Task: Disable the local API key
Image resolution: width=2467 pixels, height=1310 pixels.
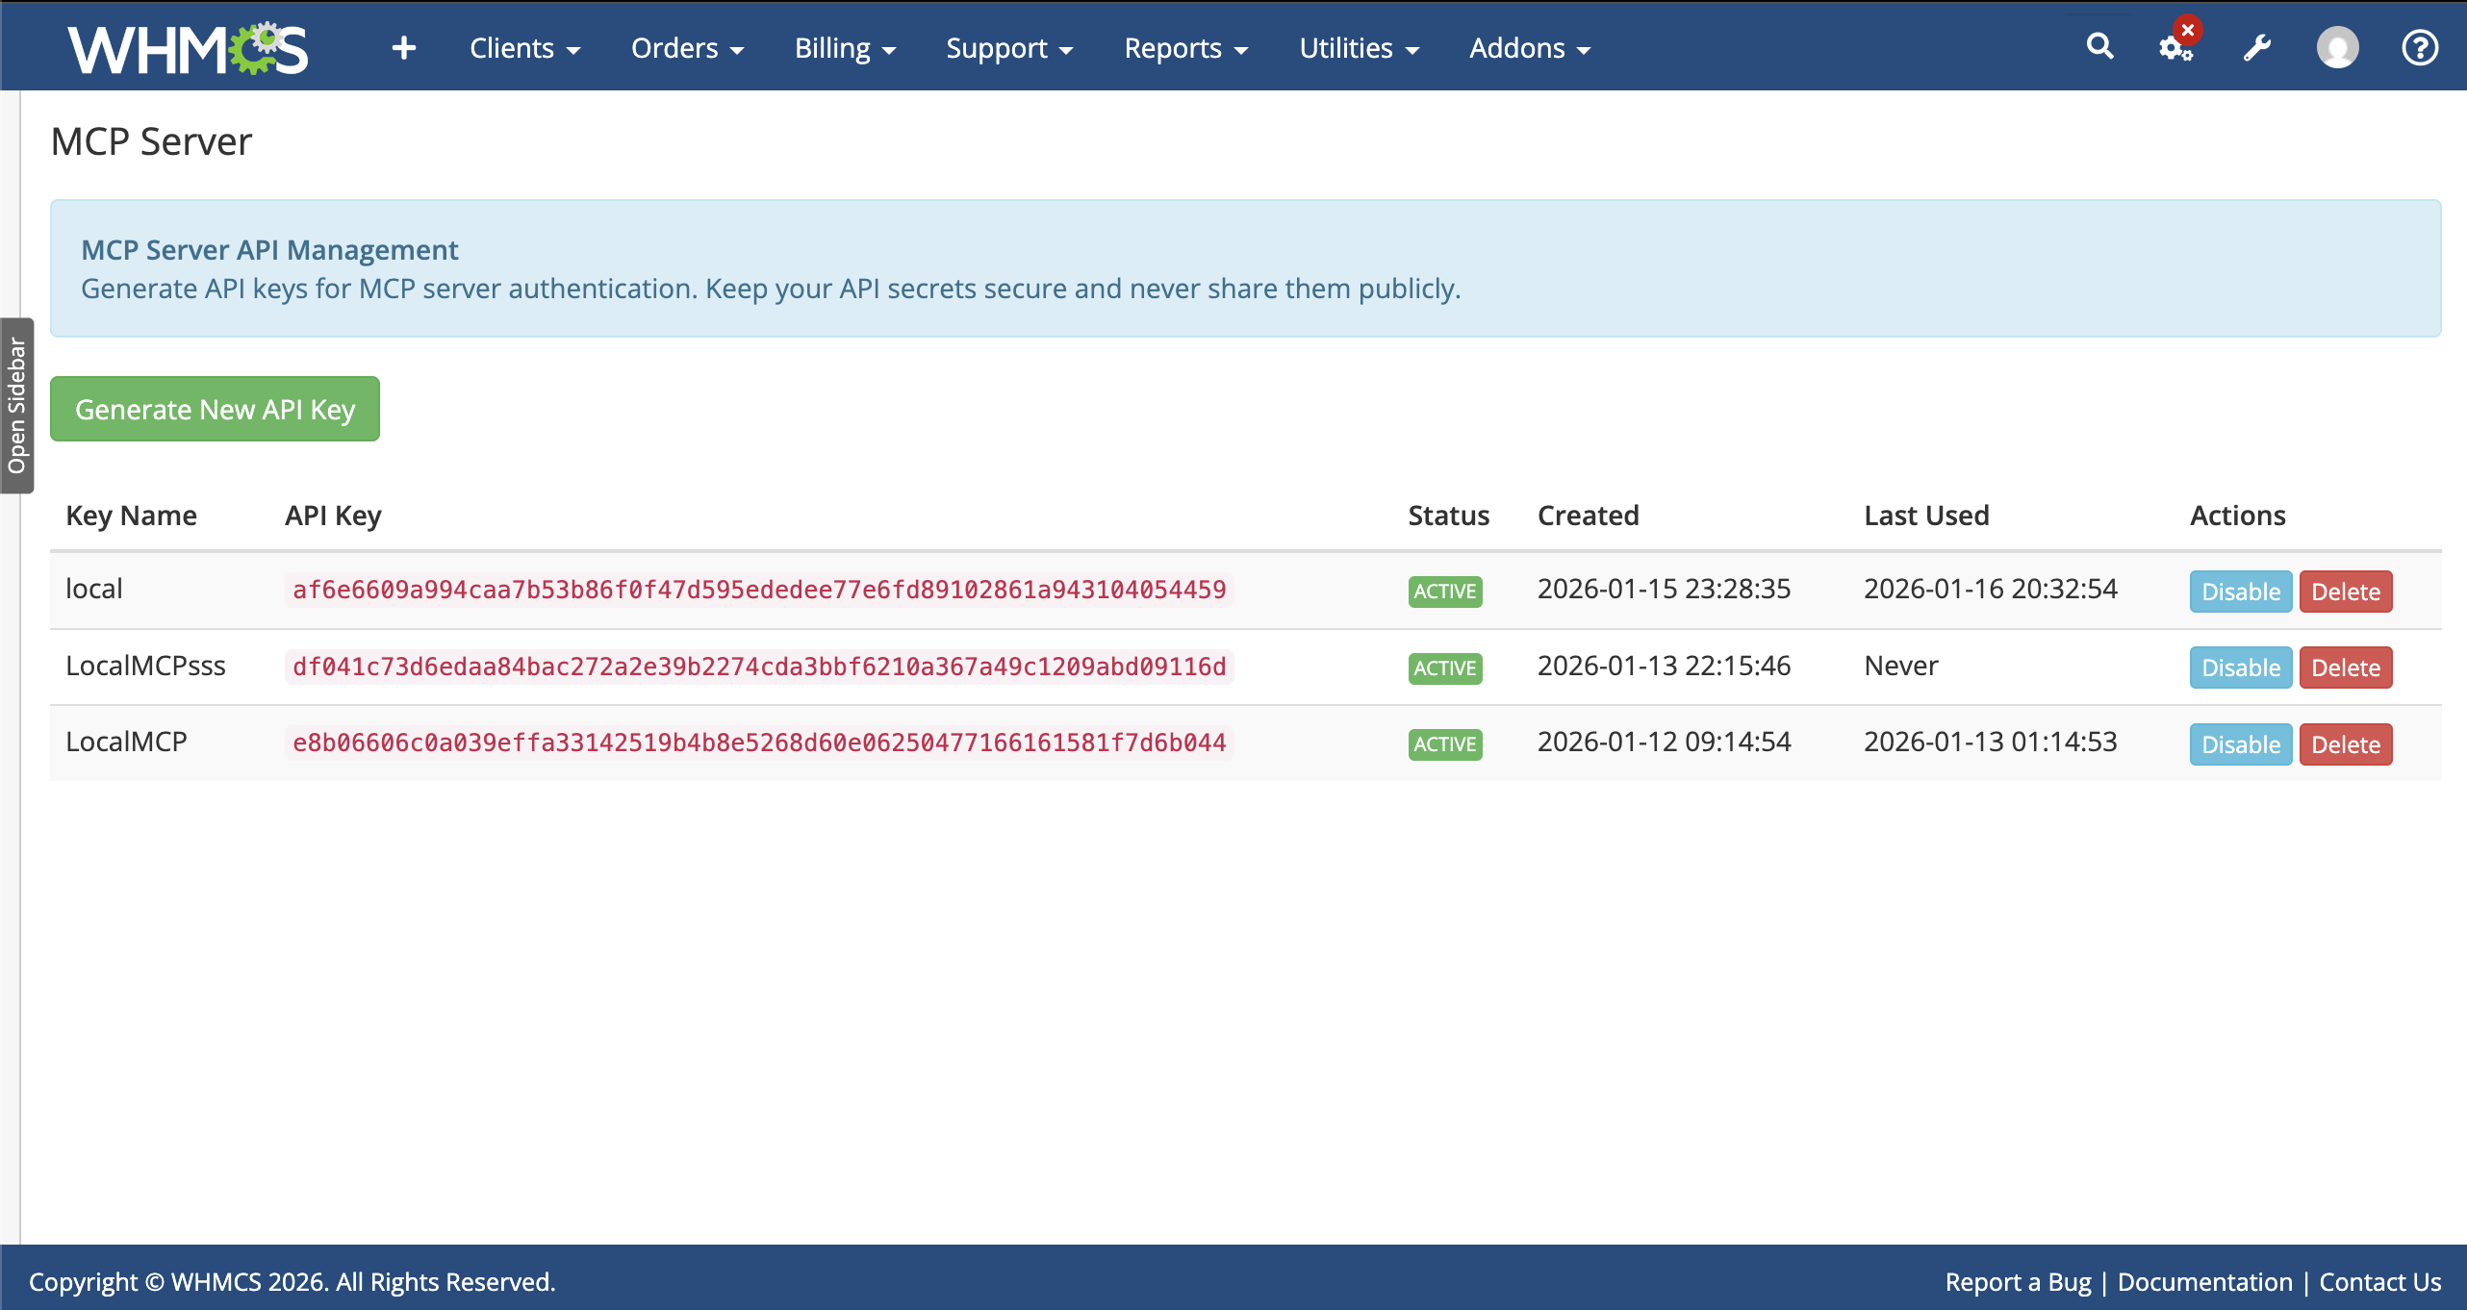Action: (x=2240, y=592)
